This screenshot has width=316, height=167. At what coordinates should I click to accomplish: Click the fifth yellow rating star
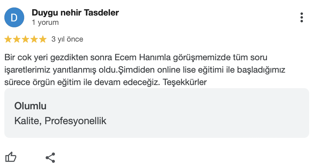pyautogui.click(x=43, y=39)
